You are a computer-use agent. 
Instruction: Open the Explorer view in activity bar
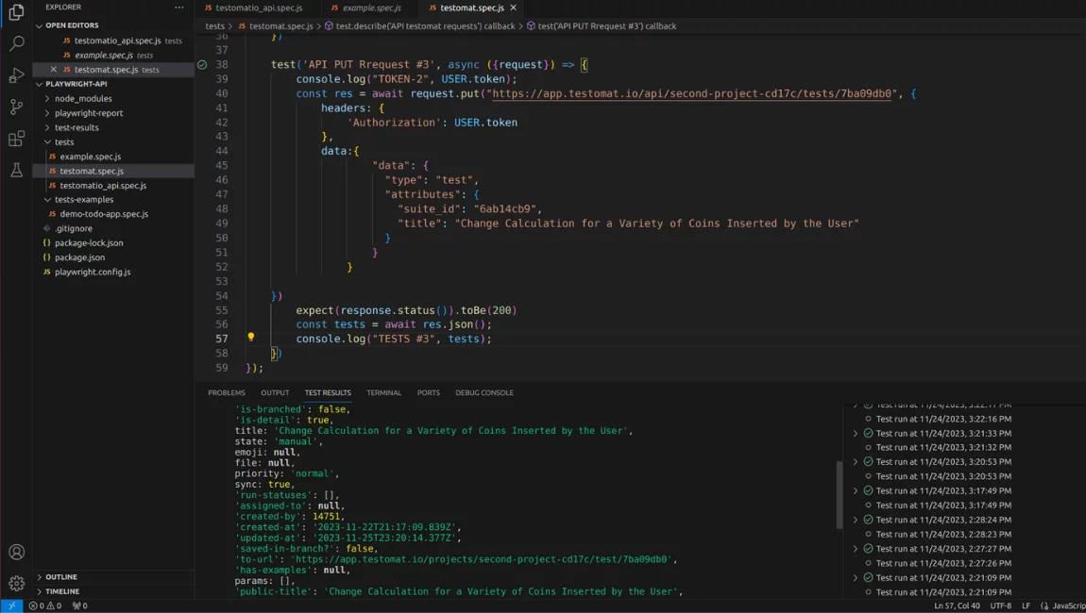pyautogui.click(x=16, y=12)
